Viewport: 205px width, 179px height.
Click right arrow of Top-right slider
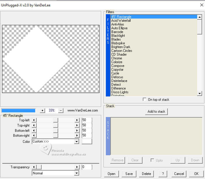click(x=77, y=125)
